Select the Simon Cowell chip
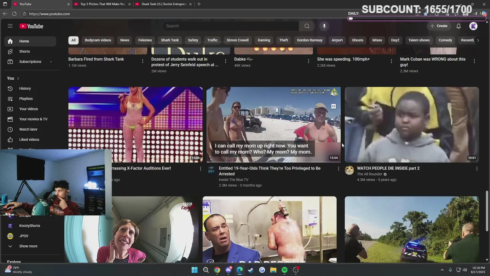 [238, 40]
